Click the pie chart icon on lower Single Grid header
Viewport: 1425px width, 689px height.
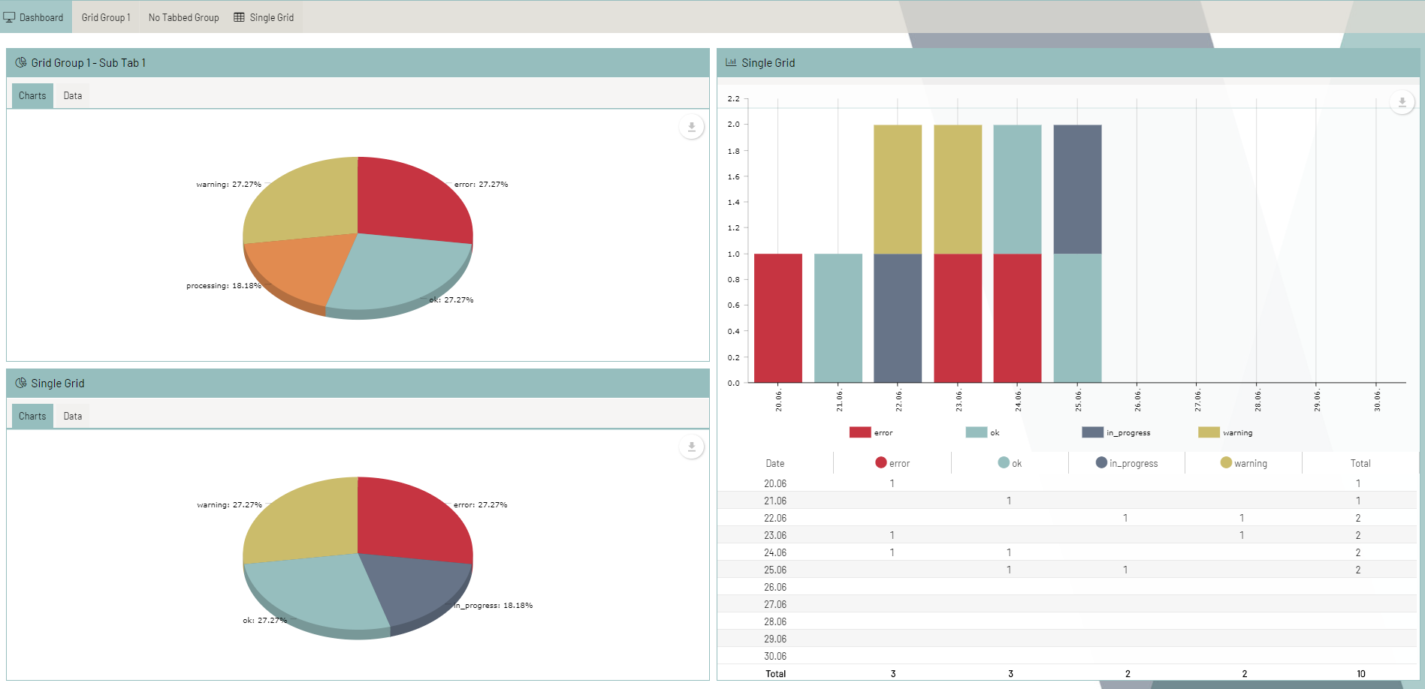point(20,383)
